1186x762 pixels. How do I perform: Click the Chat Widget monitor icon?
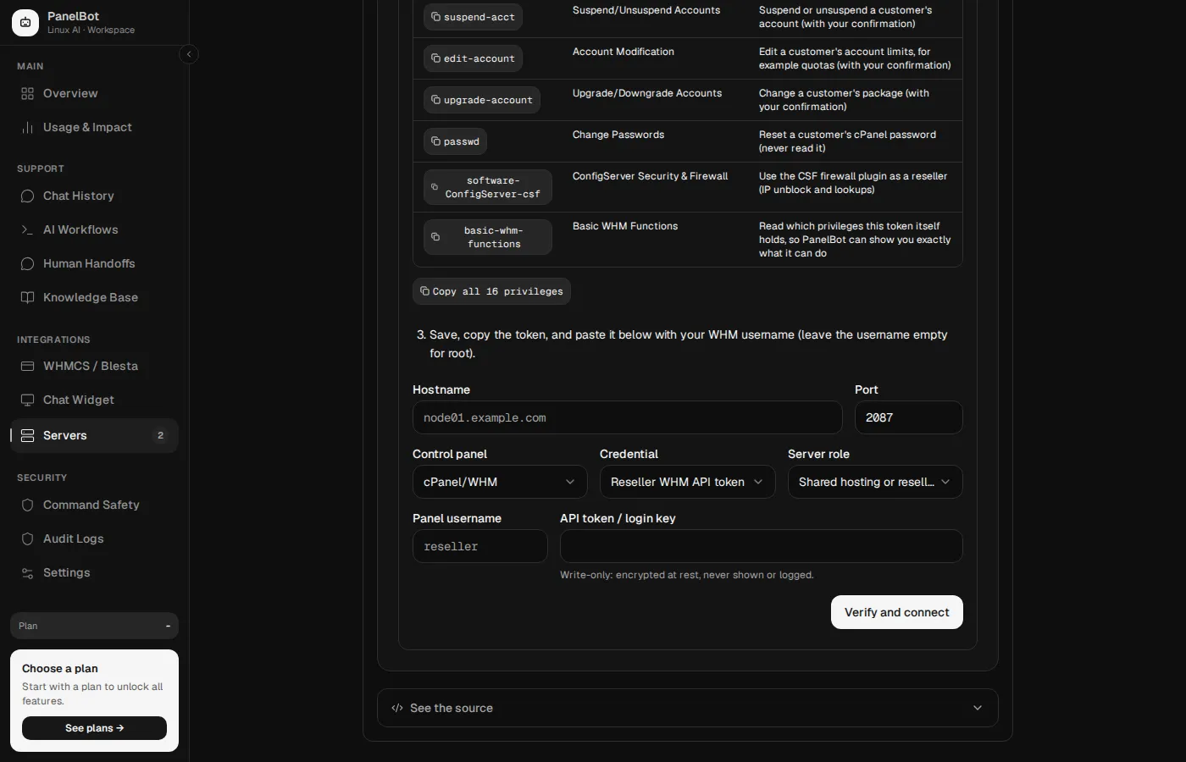[27, 400]
